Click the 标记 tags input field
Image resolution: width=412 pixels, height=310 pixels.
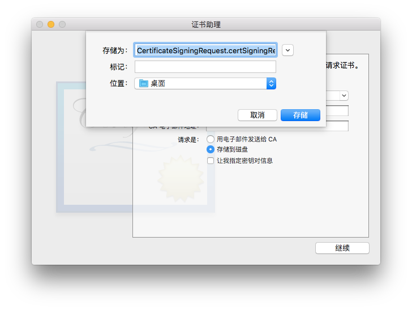[205, 67]
